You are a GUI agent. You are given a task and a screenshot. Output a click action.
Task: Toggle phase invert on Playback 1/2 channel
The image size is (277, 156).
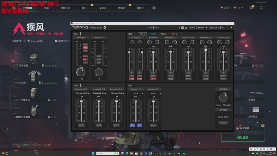click(x=171, y=73)
